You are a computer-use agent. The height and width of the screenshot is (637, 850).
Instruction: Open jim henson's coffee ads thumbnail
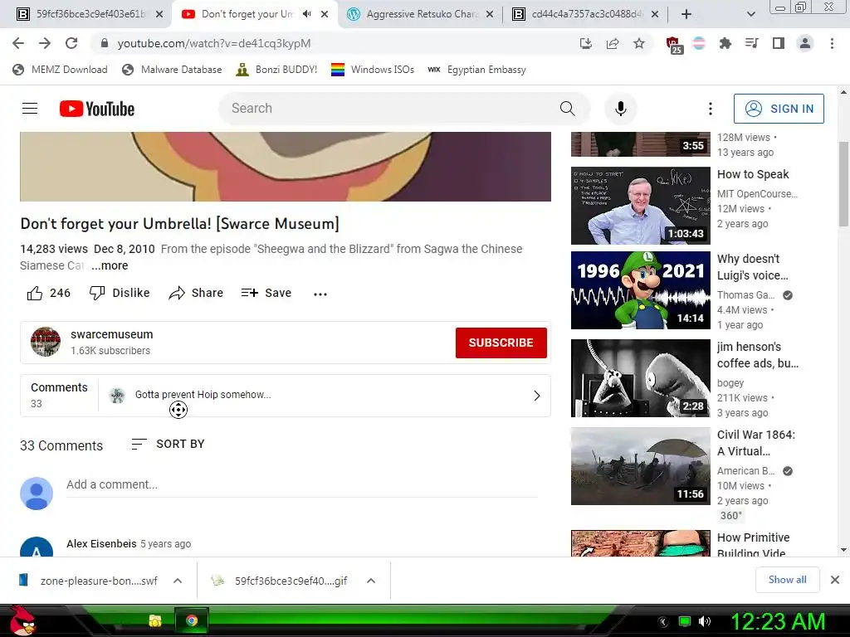point(640,378)
